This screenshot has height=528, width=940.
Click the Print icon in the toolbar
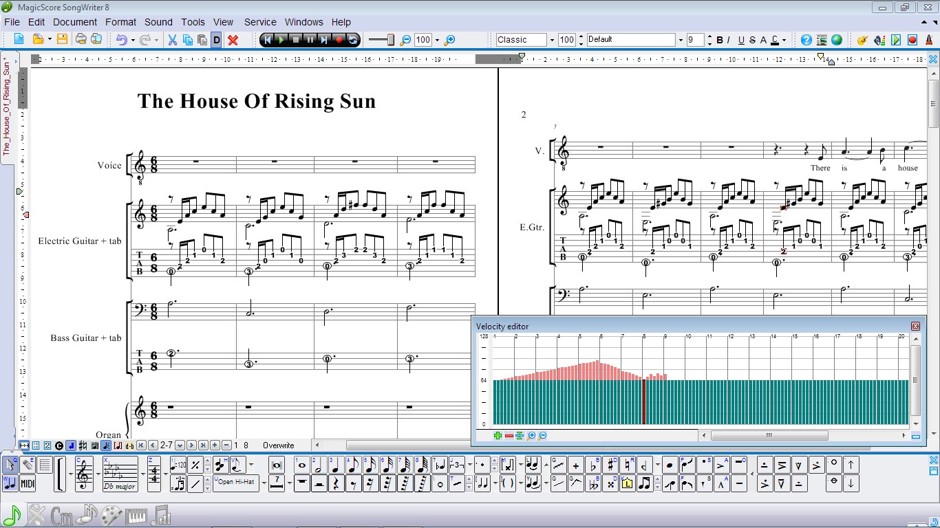click(x=81, y=40)
